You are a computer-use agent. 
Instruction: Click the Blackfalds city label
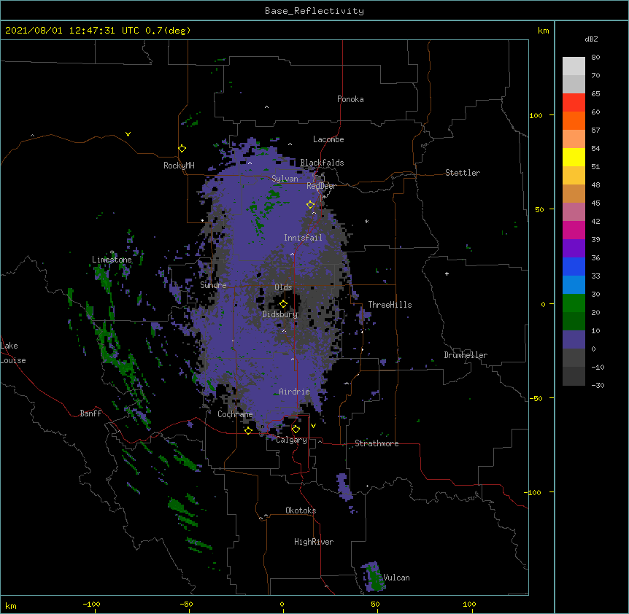(x=322, y=163)
